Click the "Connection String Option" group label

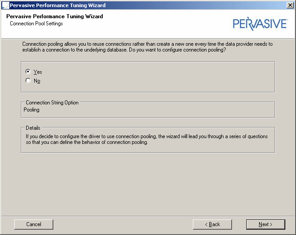click(52, 103)
